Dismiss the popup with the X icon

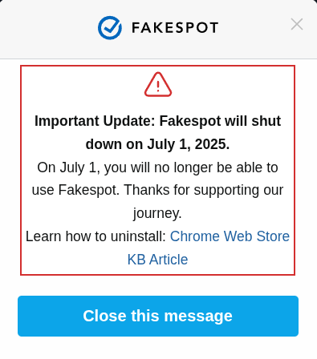point(297,24)
